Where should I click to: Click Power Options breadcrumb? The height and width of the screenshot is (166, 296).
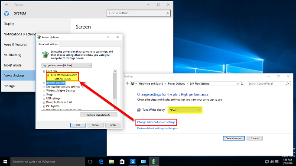coord(176,84)
